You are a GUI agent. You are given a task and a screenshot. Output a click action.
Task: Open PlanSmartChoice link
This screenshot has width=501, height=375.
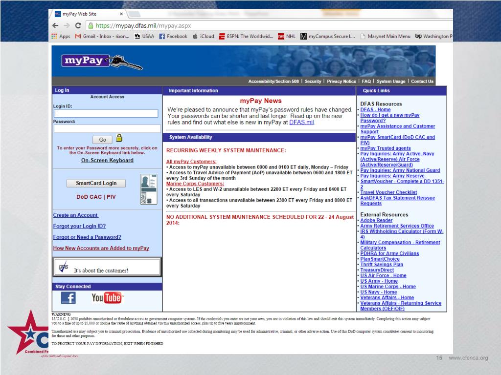[380, 259]
